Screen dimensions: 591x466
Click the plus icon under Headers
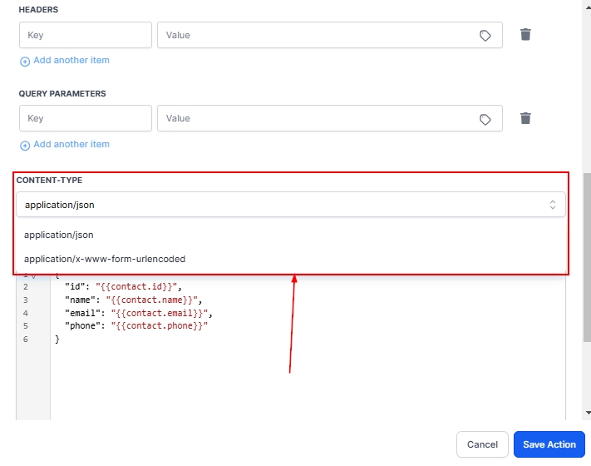[25, 62]
